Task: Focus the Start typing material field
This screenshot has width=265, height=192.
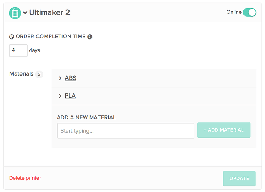Action: (x=126, y=131)
